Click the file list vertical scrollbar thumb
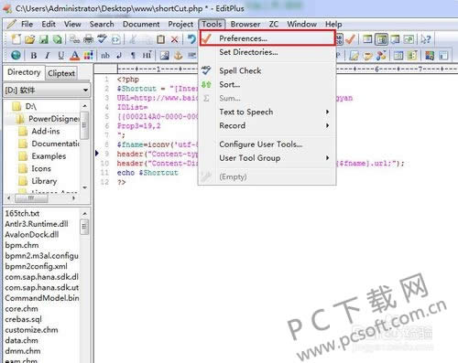The height and width of the screenshot is (363, 458). point(84,227)
